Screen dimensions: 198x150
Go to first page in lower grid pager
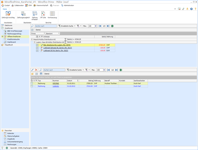[109, 70]
